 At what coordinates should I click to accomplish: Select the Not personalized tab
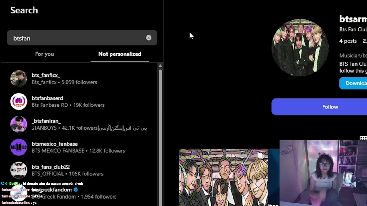120,54
